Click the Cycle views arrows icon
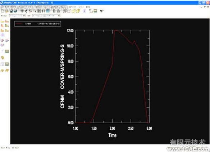Viewport: 210px width, 152px height. pos(43,11)
